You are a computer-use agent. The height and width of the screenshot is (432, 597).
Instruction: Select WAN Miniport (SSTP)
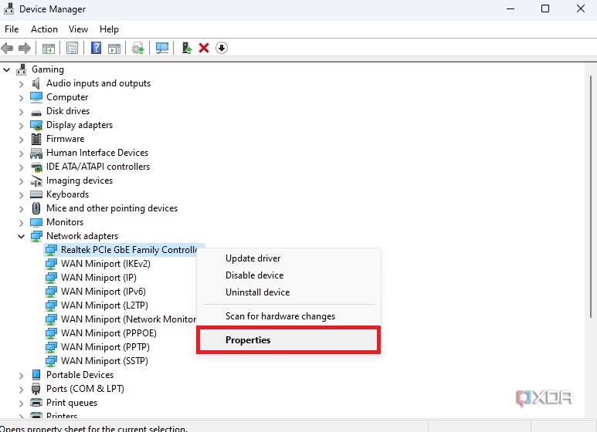pos(104,361)
